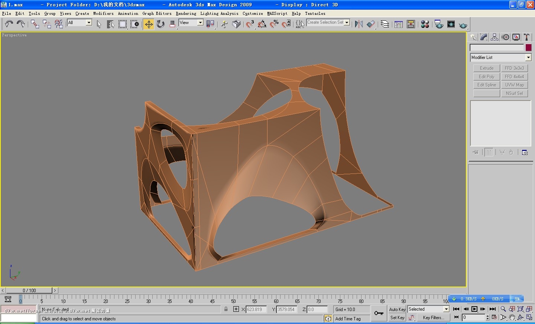Open the Material Editor spheres icon
Screen dimensions: 535x324
click(x=425, y=24)
